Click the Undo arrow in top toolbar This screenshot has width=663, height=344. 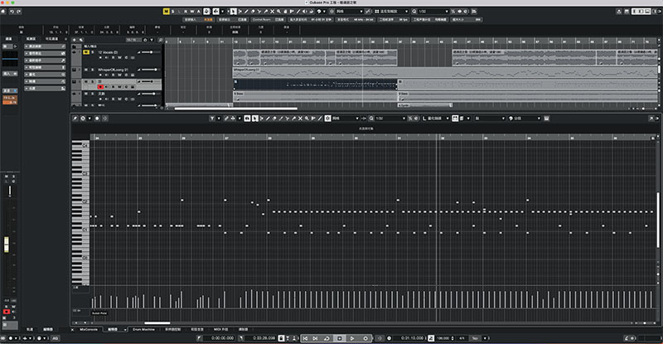pos(12,12)
